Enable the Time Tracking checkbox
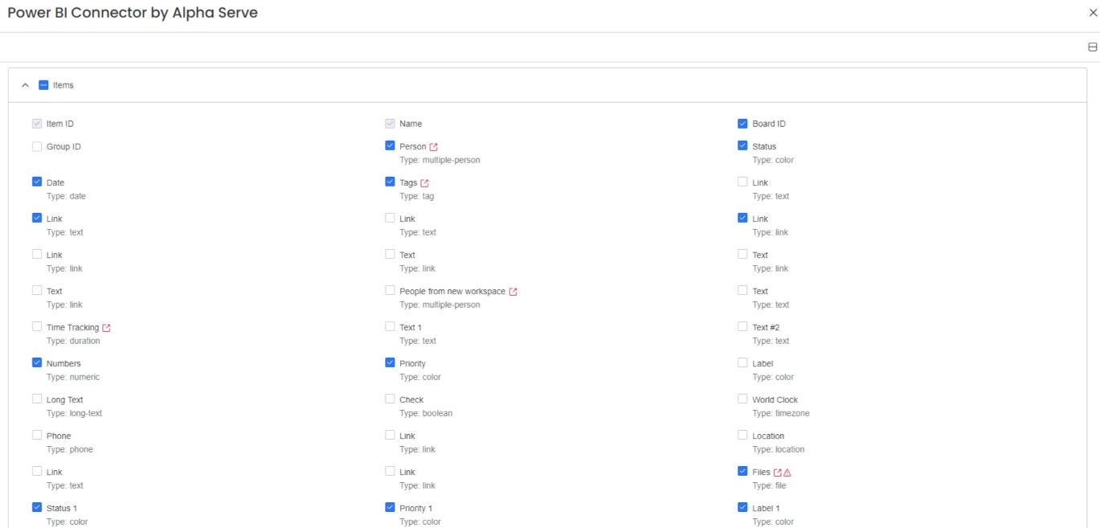The image size is (1100, 528). point(37,326)
